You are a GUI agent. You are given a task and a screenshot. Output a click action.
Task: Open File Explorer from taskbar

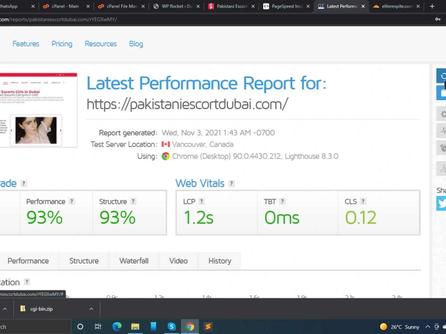[x=135, y=326]
